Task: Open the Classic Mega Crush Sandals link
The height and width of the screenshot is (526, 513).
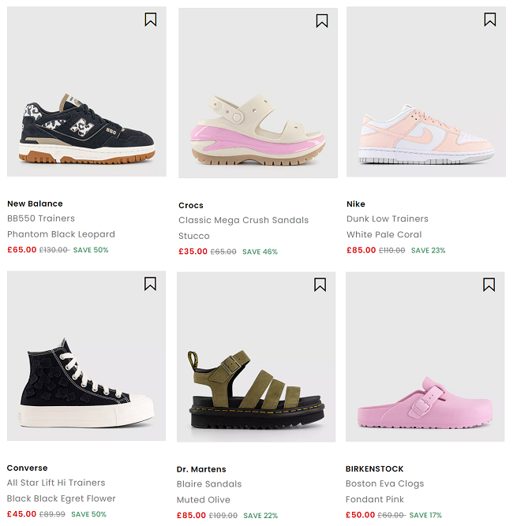Action: click(x=243, y=220)
